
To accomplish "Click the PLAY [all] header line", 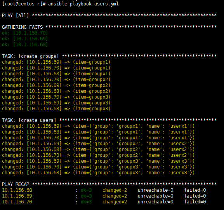I will pos(109,15).
